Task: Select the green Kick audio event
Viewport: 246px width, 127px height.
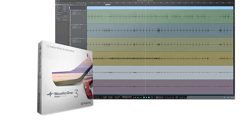Action: pyautogui.click(x=160, y=17)
